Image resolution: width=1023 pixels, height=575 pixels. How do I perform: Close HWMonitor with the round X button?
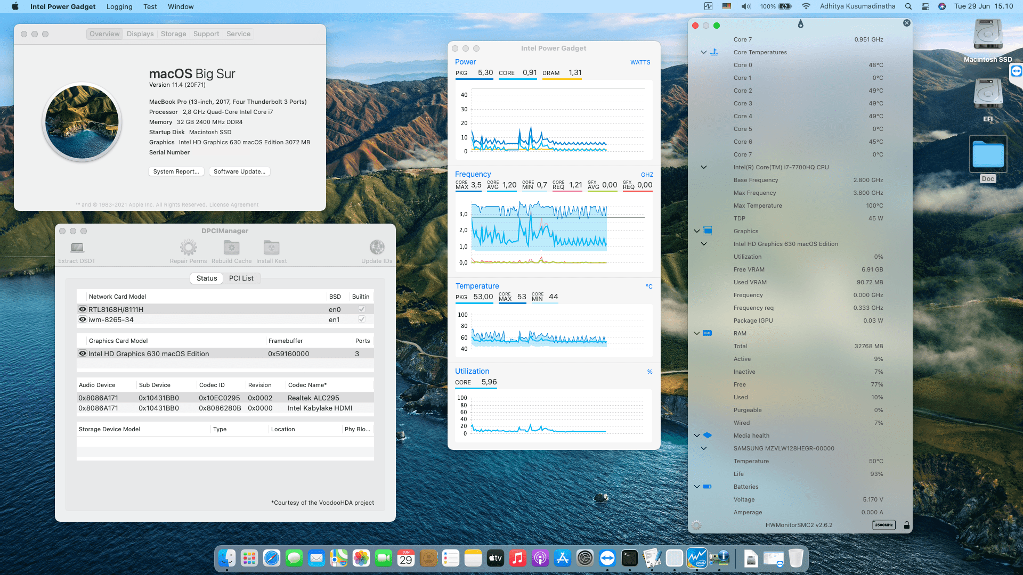[x=907, y=23]
